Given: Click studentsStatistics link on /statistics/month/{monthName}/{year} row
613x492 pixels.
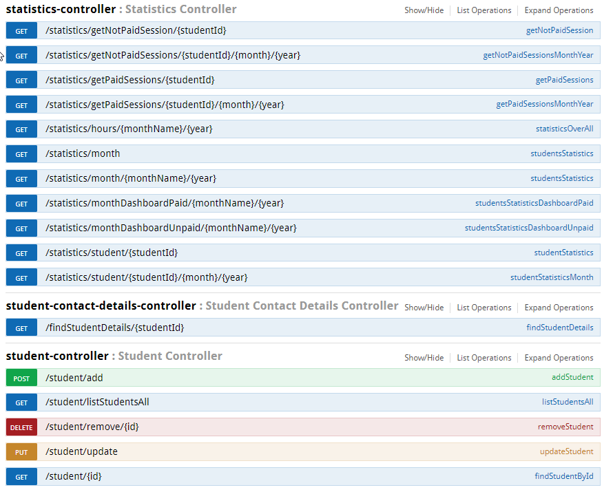Looking at the screenshot, I should 562,178.
